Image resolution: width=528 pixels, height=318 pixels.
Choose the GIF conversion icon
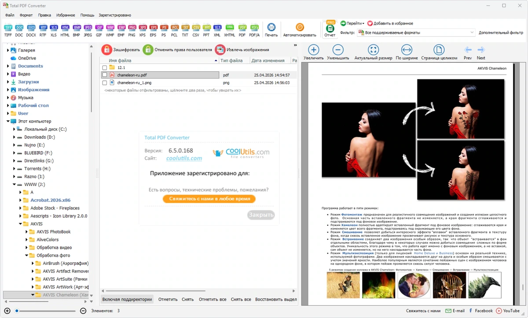coord(99,30)
